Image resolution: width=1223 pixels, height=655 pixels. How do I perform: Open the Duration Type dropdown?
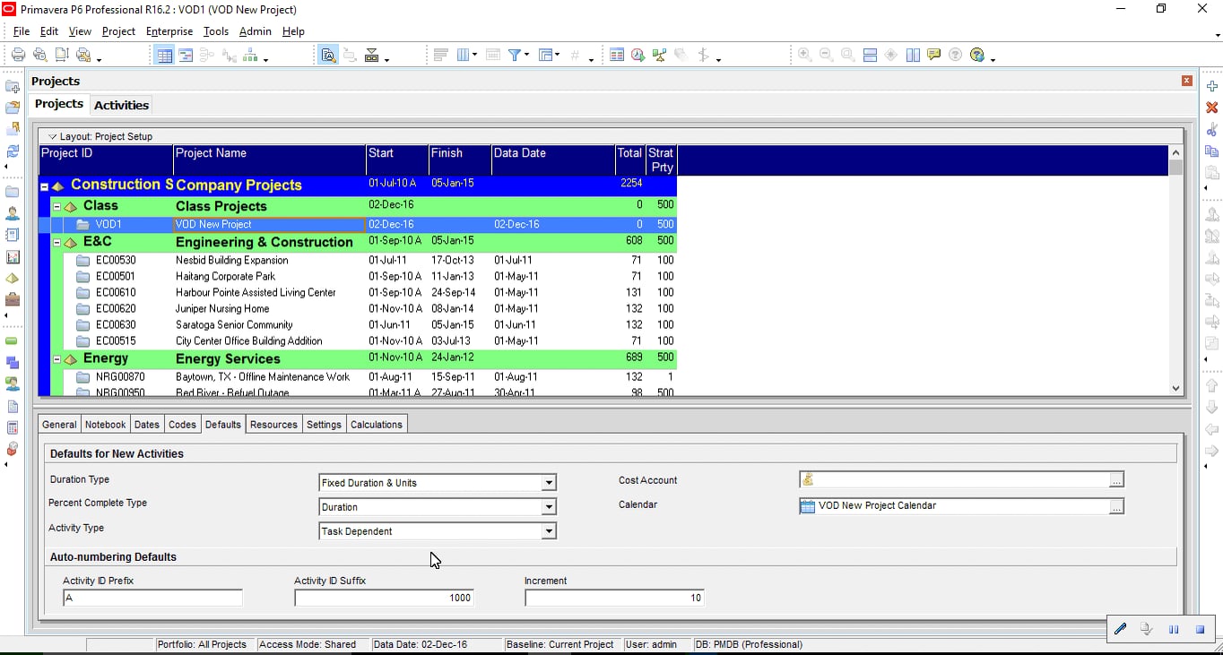coord(548,483)
